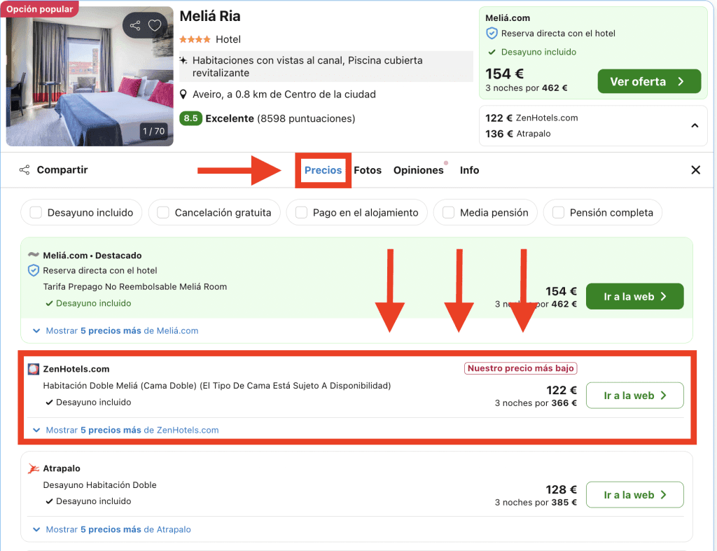Click the ZenHotels.com logo icon

pyautogui.click(x=34, y=369)
